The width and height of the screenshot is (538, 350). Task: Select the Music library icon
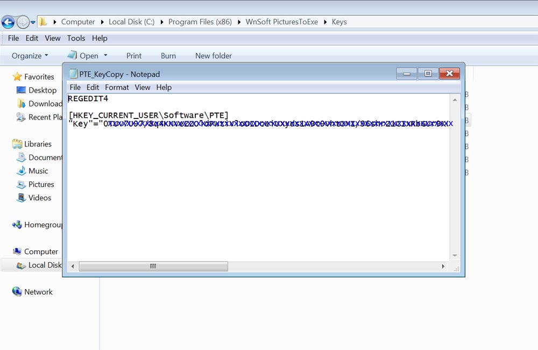(x=21, y=171)
